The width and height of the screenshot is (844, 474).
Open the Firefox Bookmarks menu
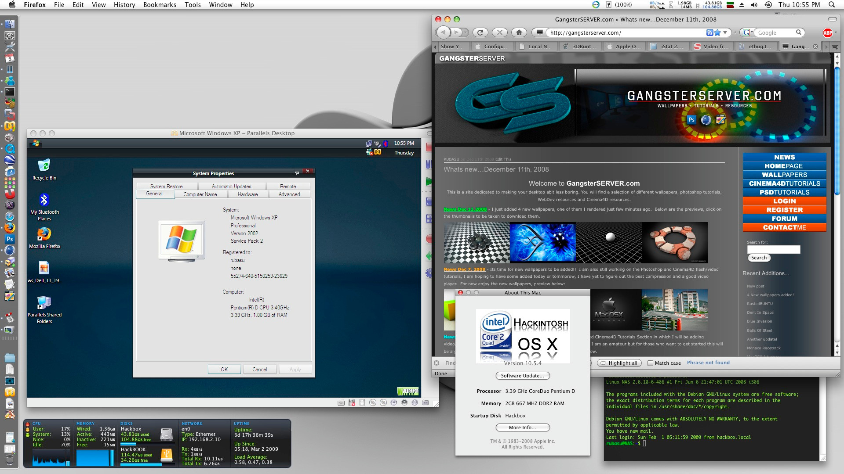160,5
